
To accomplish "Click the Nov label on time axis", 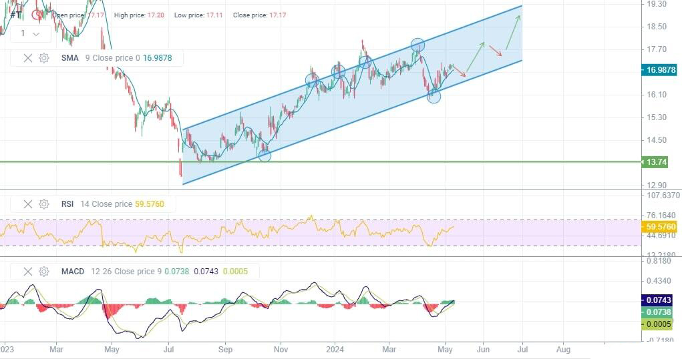I will pyautogui.click(x=281, y=350).
